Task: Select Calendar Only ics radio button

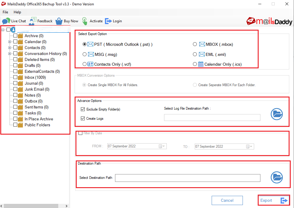Action: pos(195,64)
